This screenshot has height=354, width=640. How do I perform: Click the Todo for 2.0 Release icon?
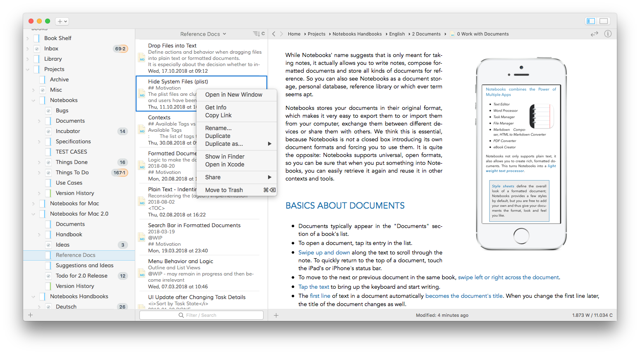coord(48,276)
